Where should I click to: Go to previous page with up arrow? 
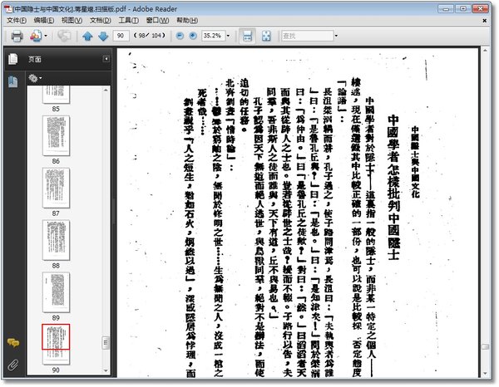(88, 37)
